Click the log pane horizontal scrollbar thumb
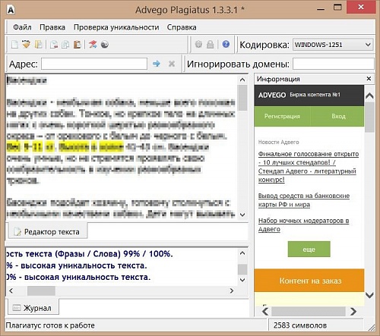 pyautogui.click(x=41, y=290)
